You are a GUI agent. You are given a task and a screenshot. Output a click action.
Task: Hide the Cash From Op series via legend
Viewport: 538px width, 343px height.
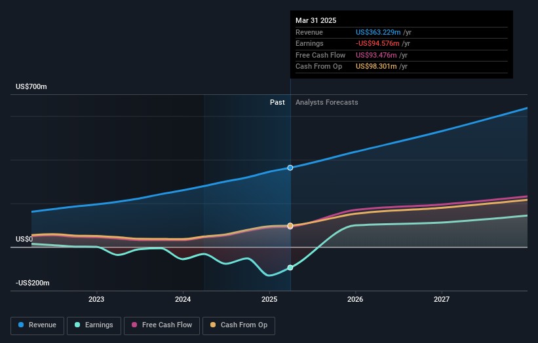[239, 325]
